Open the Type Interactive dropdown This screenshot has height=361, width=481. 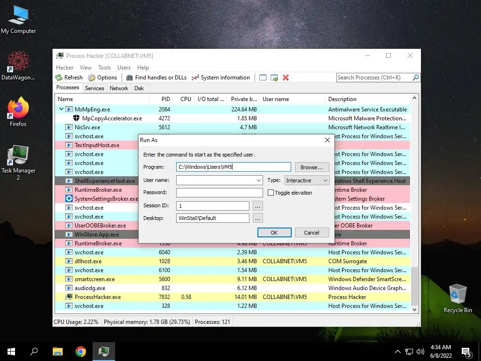click(307, 180)
